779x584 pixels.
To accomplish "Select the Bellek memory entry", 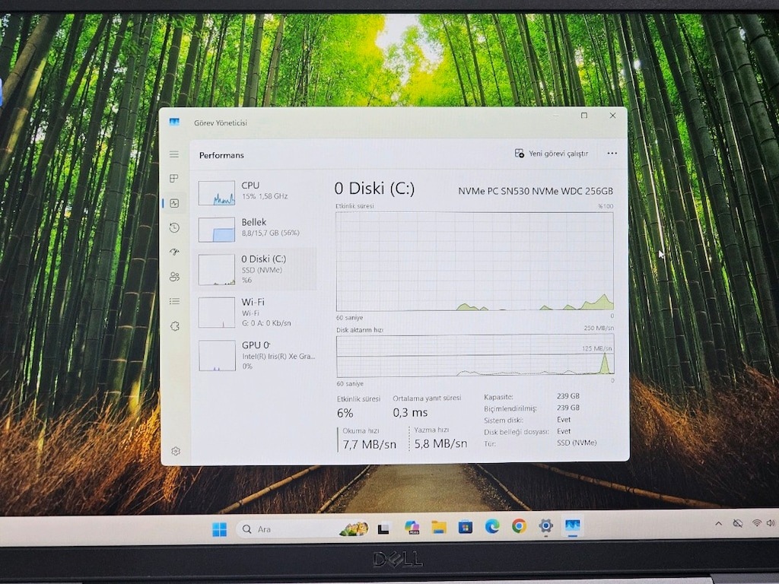I will tap(256, 229).
